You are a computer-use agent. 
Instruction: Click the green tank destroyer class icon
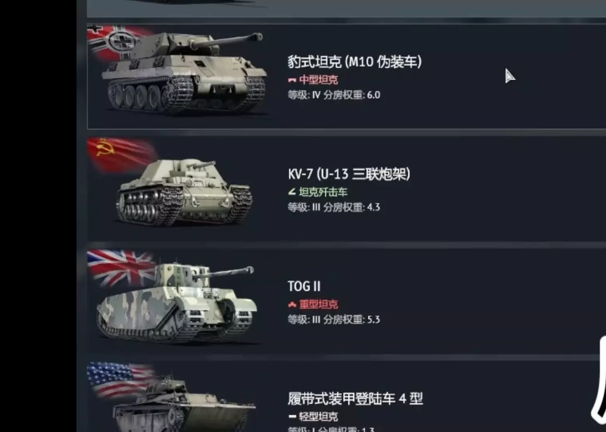292,192
